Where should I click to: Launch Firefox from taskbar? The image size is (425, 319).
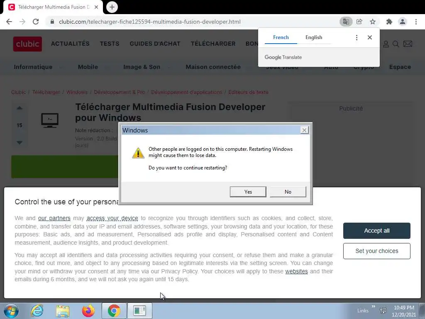88,311
